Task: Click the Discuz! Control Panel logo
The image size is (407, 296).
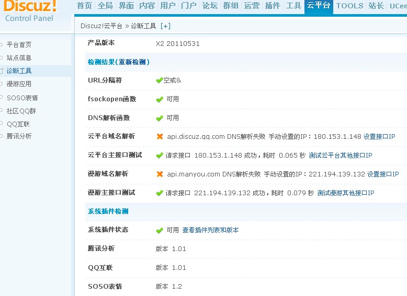Action: [30, 11]
